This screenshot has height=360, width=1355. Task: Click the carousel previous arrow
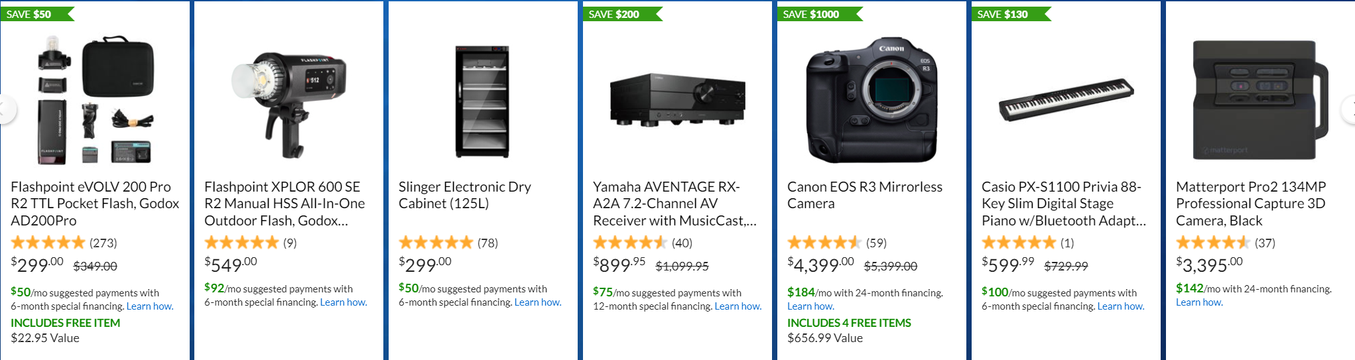coord(5,110)
